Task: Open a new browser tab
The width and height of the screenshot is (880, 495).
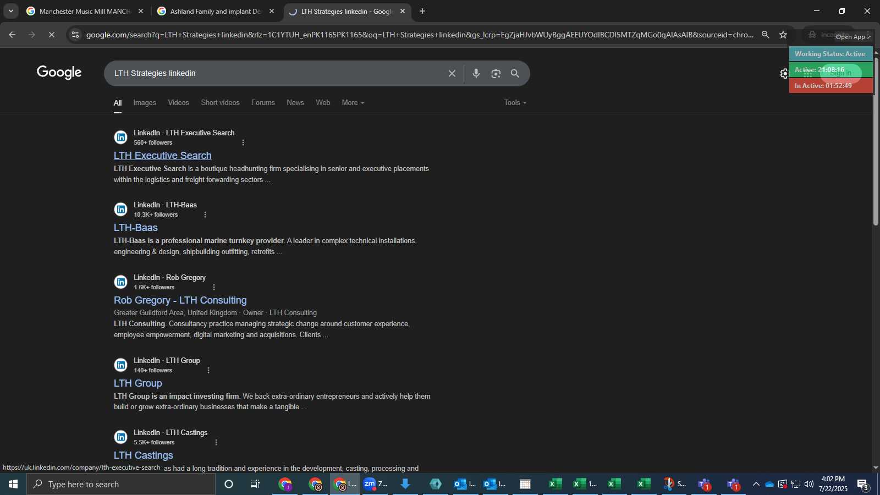Action: pos(422,11)
